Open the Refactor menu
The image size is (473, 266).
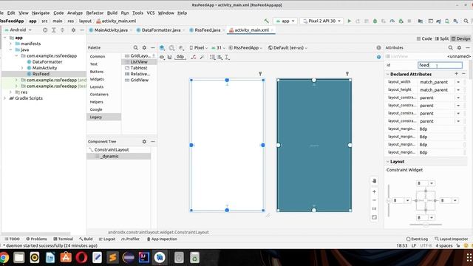pyautogui.click(x=95, y=13)
